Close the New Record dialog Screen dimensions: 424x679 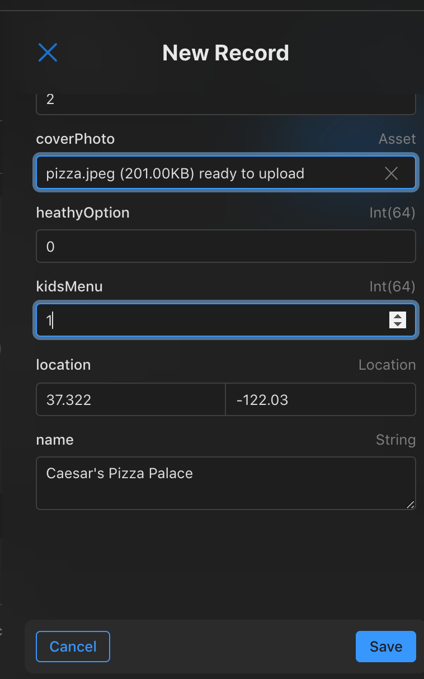click(48, 53)
